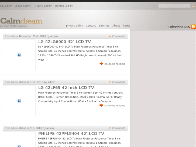Click the Calmdream site logo
The image size is (196, 147).
tap(21, 21)
